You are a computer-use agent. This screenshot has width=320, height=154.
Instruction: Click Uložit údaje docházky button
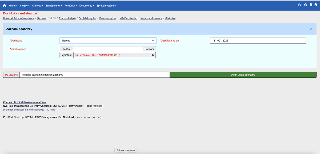point(243,75)
